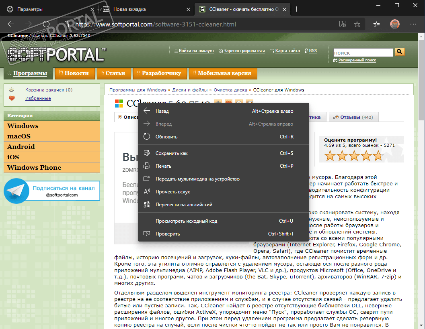This screenshot has height=329, width=425.
Task: Click the translate icon in context menu
Action: 147,205
